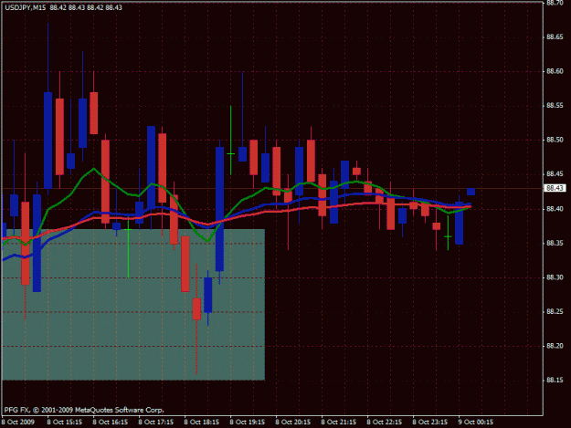This screenshot has height=428, width=571.
Task: Click the 8 Oct 15:15 time label
Action: (x=65, y=423)
